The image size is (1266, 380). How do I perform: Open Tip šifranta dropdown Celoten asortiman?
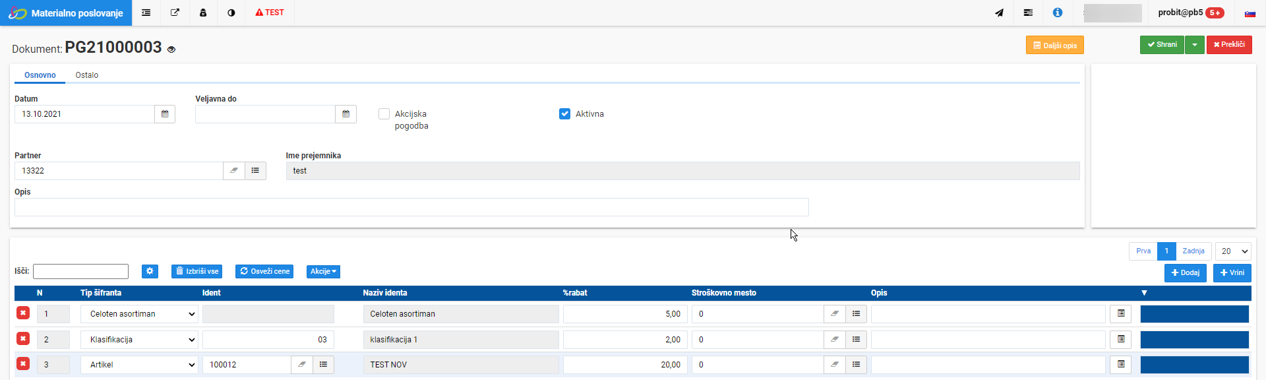point(139,314)
